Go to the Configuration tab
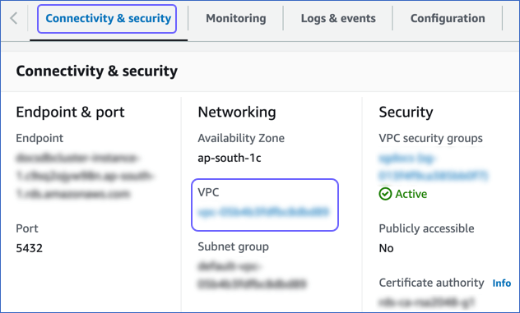 [448, 18]
